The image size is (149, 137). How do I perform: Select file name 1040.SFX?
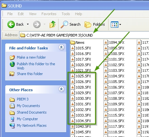pos(83,126)
